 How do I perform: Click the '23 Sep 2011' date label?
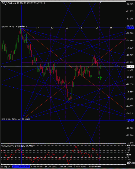(7, 167)
